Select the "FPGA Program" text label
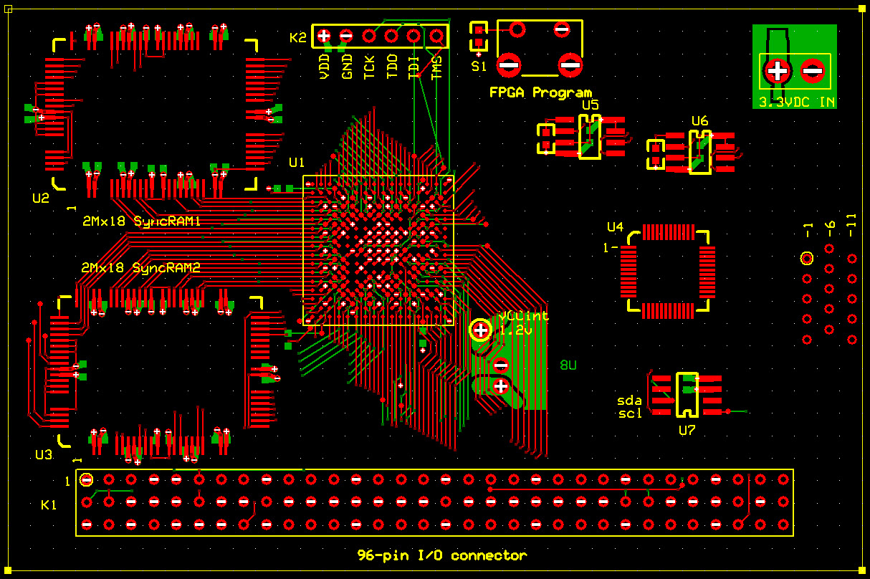 [x=540, y=92]
